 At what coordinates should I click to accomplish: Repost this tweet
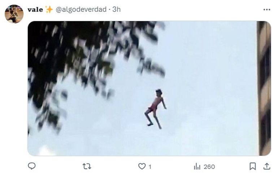coord(87,166)
